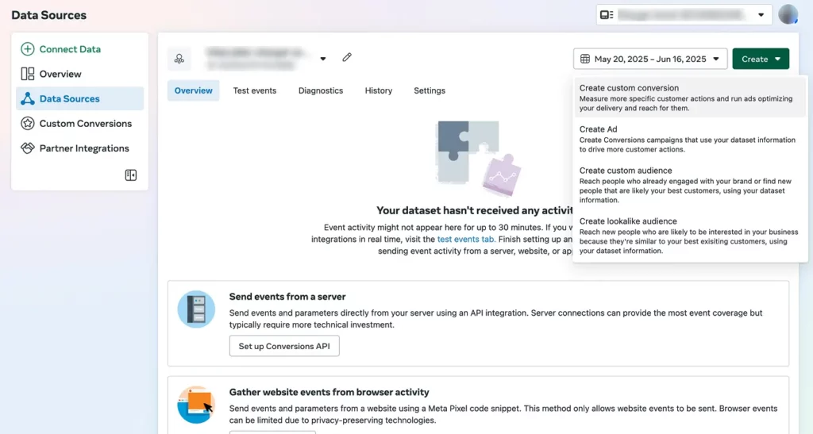Switch to the Overview tab

(x=194, y=90)
